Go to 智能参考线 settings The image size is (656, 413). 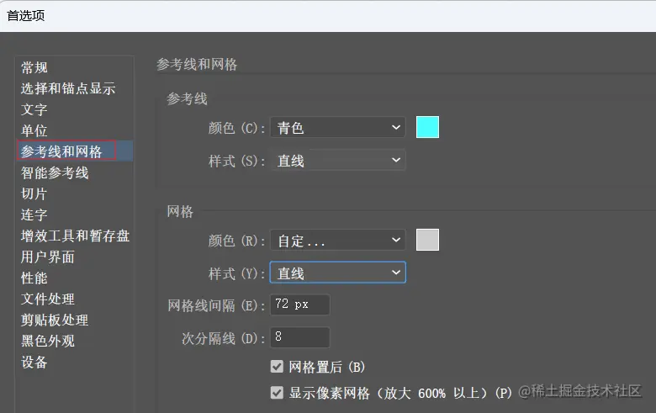click(55, 172)
